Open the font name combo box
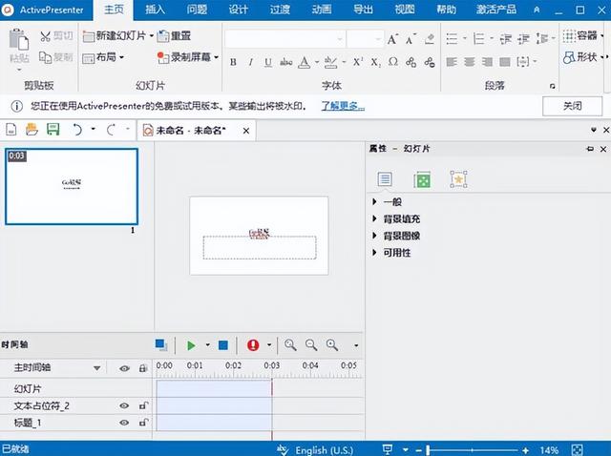Viewport: 611px width, 456px height. coord(284,39)
